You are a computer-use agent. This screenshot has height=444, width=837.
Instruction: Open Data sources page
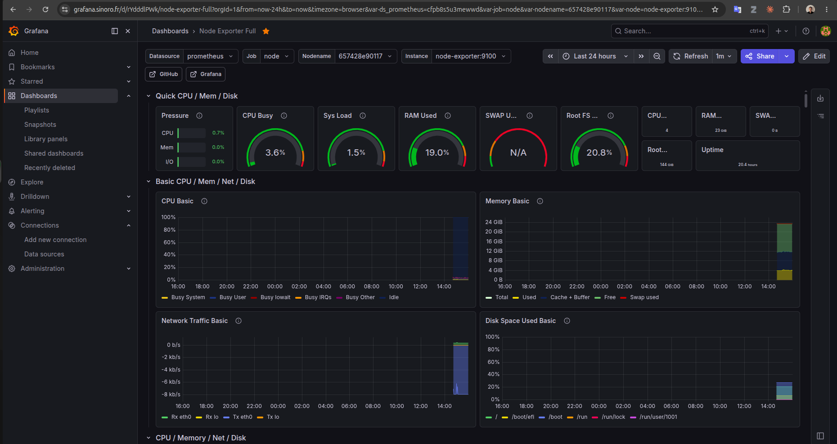[44, 254]
